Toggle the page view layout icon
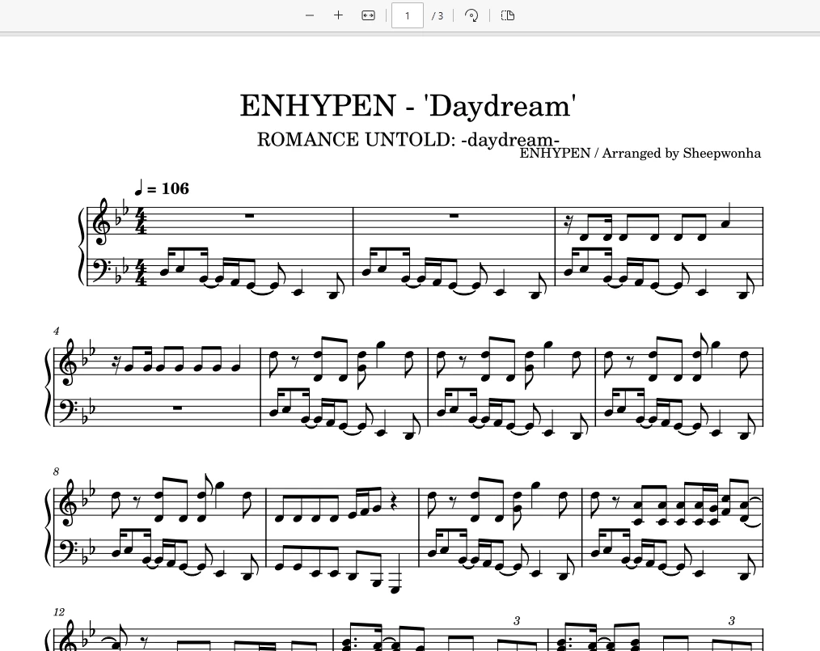820x651 pixels. (x=508, y=15)
